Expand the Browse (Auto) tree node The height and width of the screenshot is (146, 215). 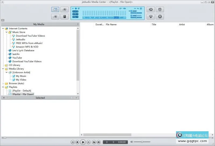3,83
